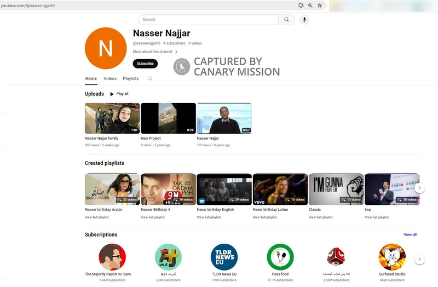The height and width of the screenshot is (287, 438).
Task: Open the red cube Arabic channel avatar
Action: click(x=336, y=257)
